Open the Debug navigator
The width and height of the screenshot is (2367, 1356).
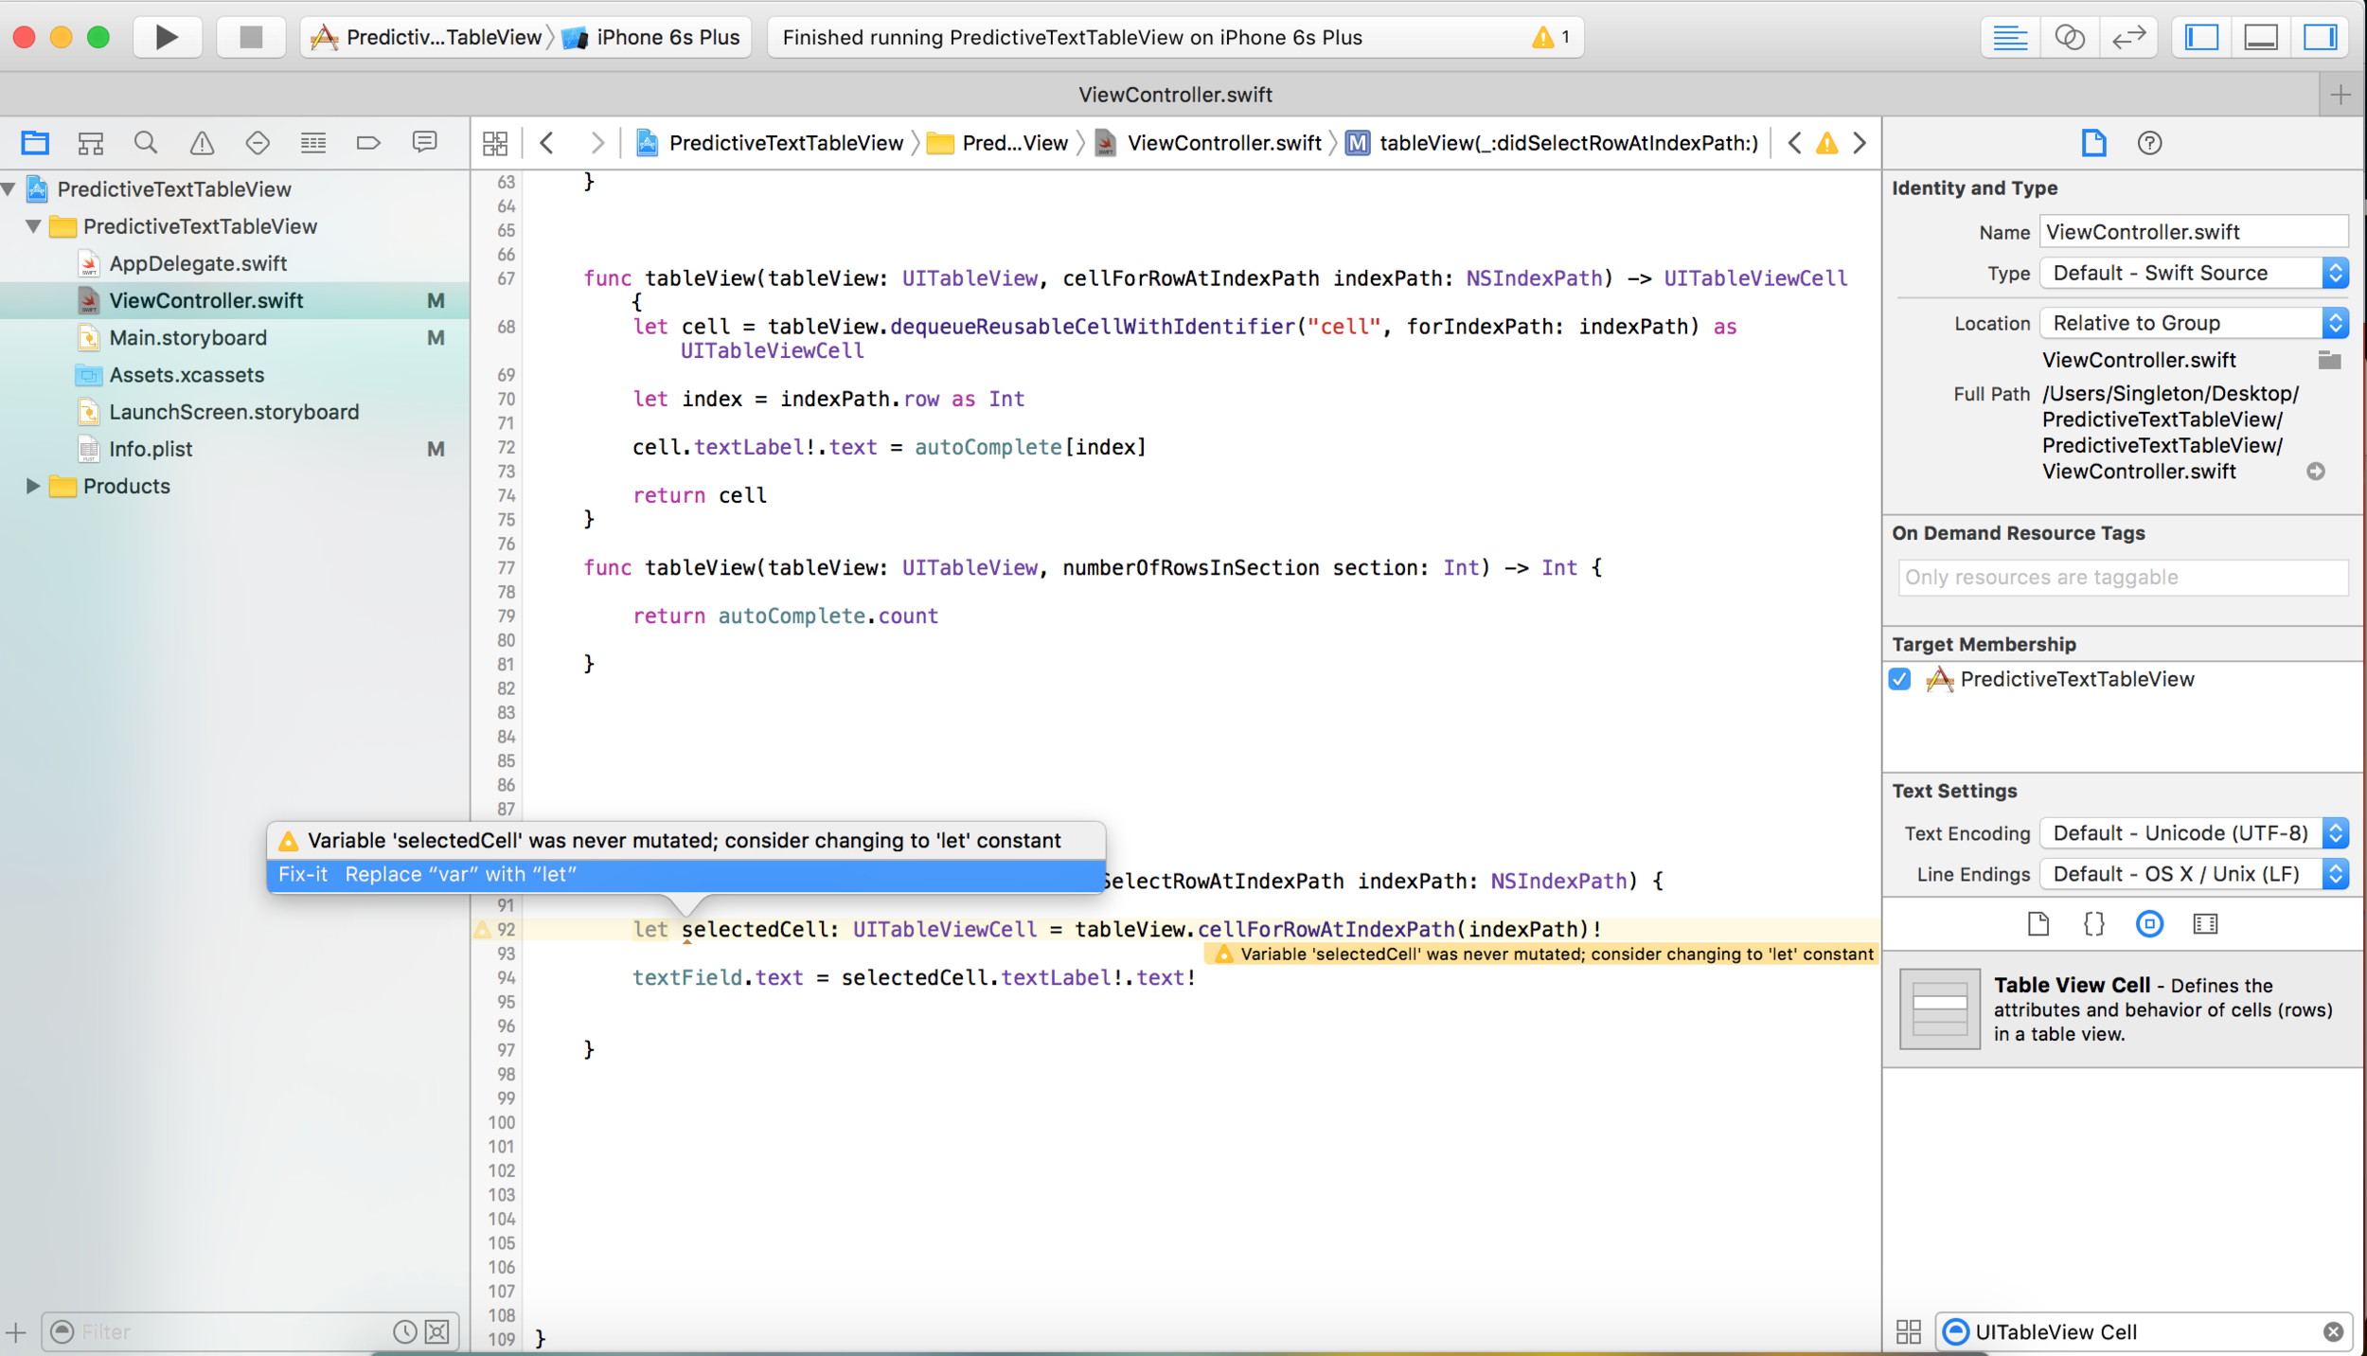click(x=313, y=143)
